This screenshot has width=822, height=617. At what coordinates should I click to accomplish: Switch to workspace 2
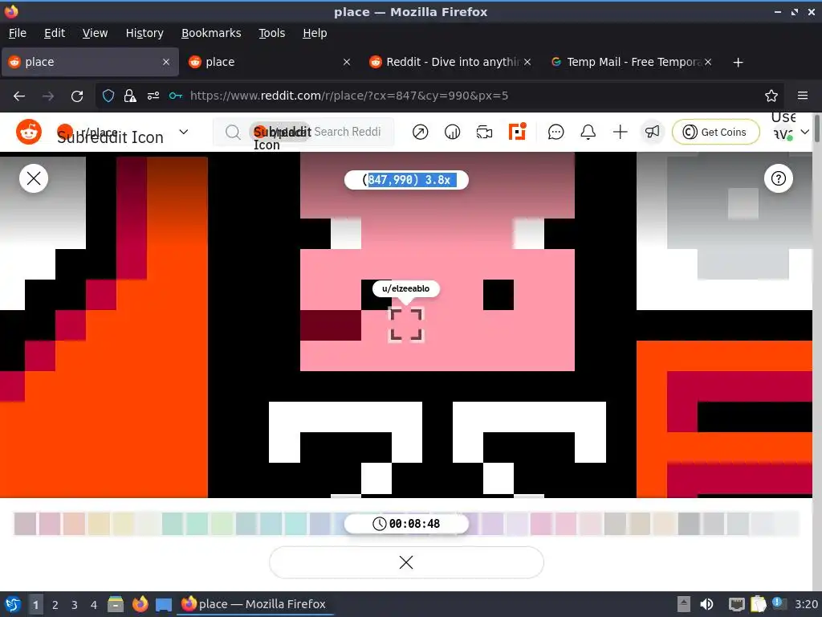tap(55, 605)
